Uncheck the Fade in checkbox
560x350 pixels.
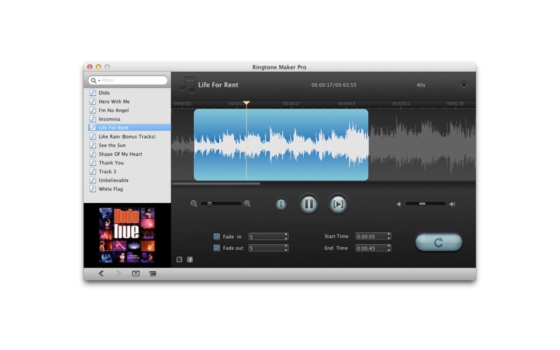pos(216,237)
